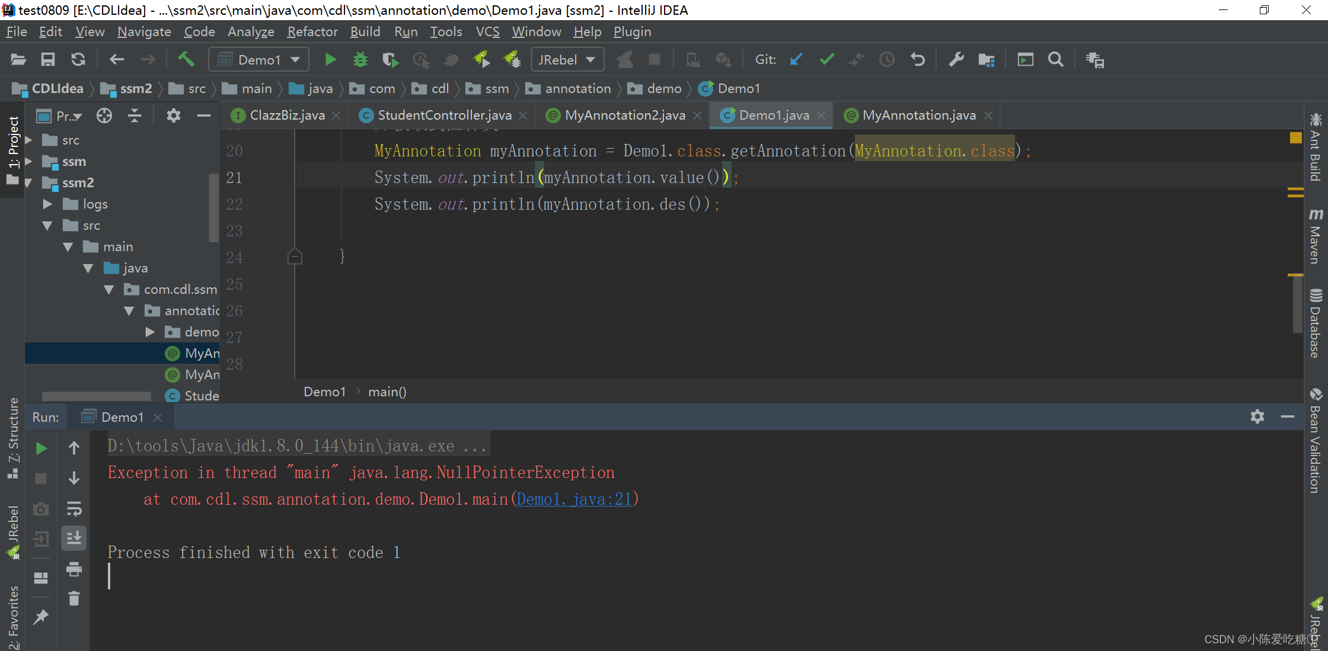This screenshot has width=1328, height=651.
Task: Toggle scroll to end in console
Action: 74,538
